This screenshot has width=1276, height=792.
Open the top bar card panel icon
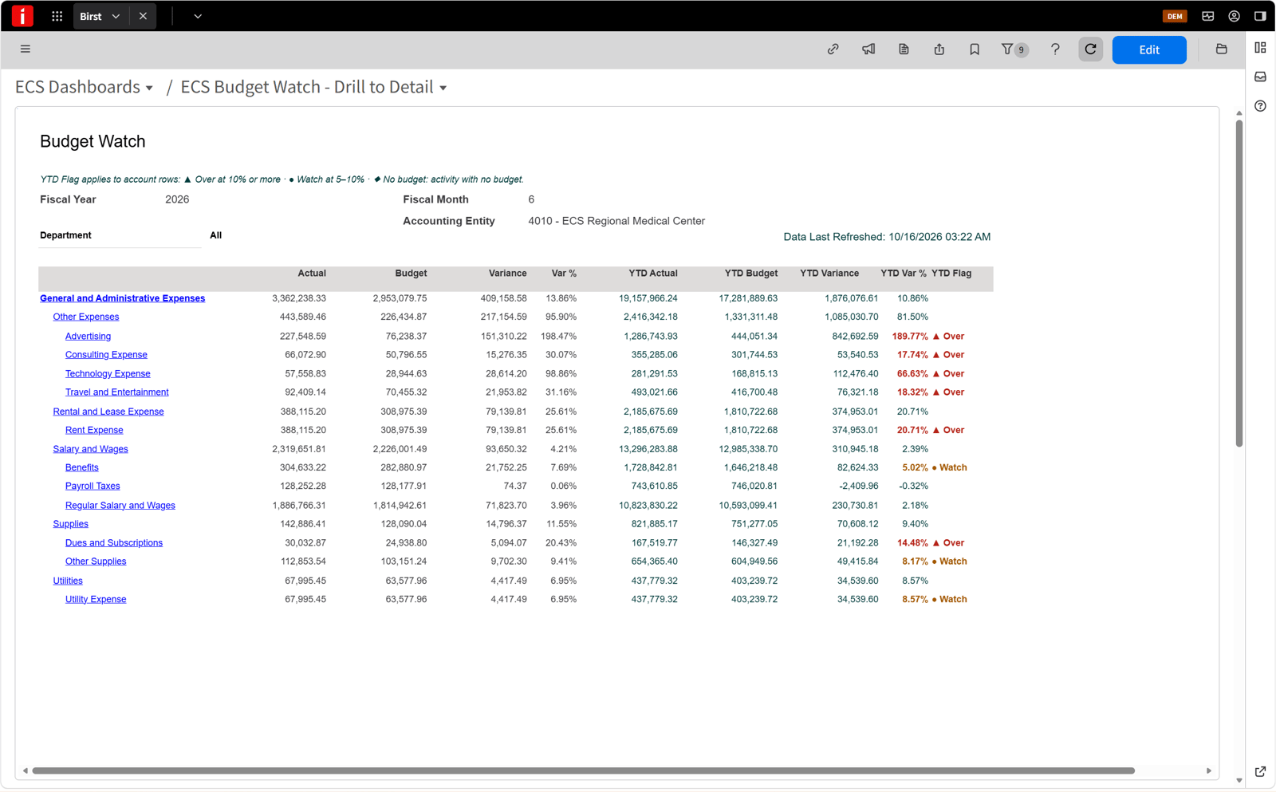click(1207, 16)
